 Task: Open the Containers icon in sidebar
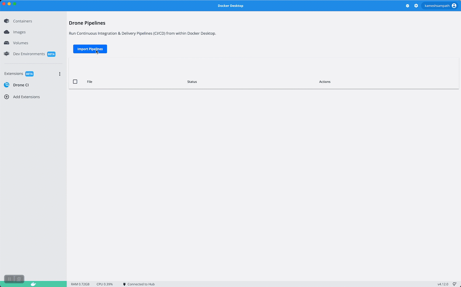point(7,21)
